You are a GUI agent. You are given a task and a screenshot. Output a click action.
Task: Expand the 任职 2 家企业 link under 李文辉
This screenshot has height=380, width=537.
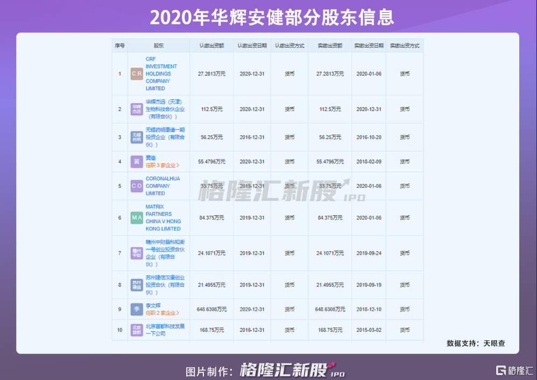pos(162,313)
